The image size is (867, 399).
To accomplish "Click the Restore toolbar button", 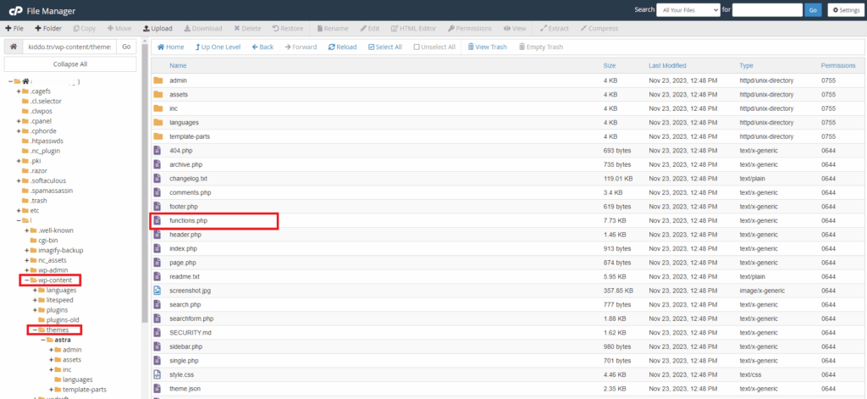I will point(288,28).
